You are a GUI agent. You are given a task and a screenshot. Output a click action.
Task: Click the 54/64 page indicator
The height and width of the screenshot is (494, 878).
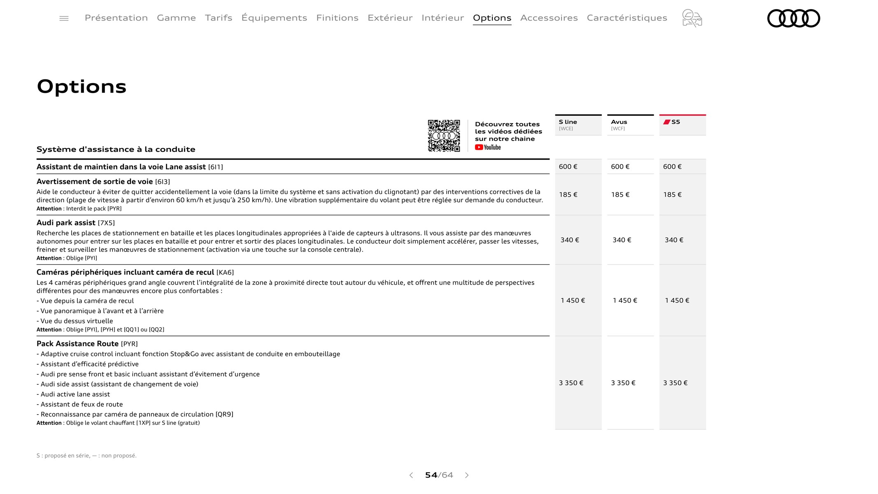(x=439, y=475)
